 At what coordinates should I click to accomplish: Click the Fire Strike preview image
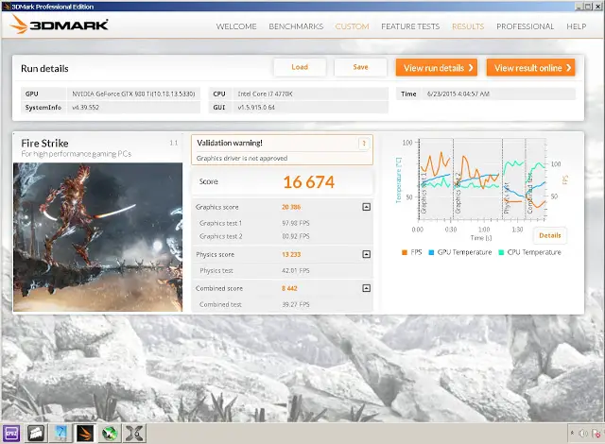pyautogui.click(x=97, y=237)
